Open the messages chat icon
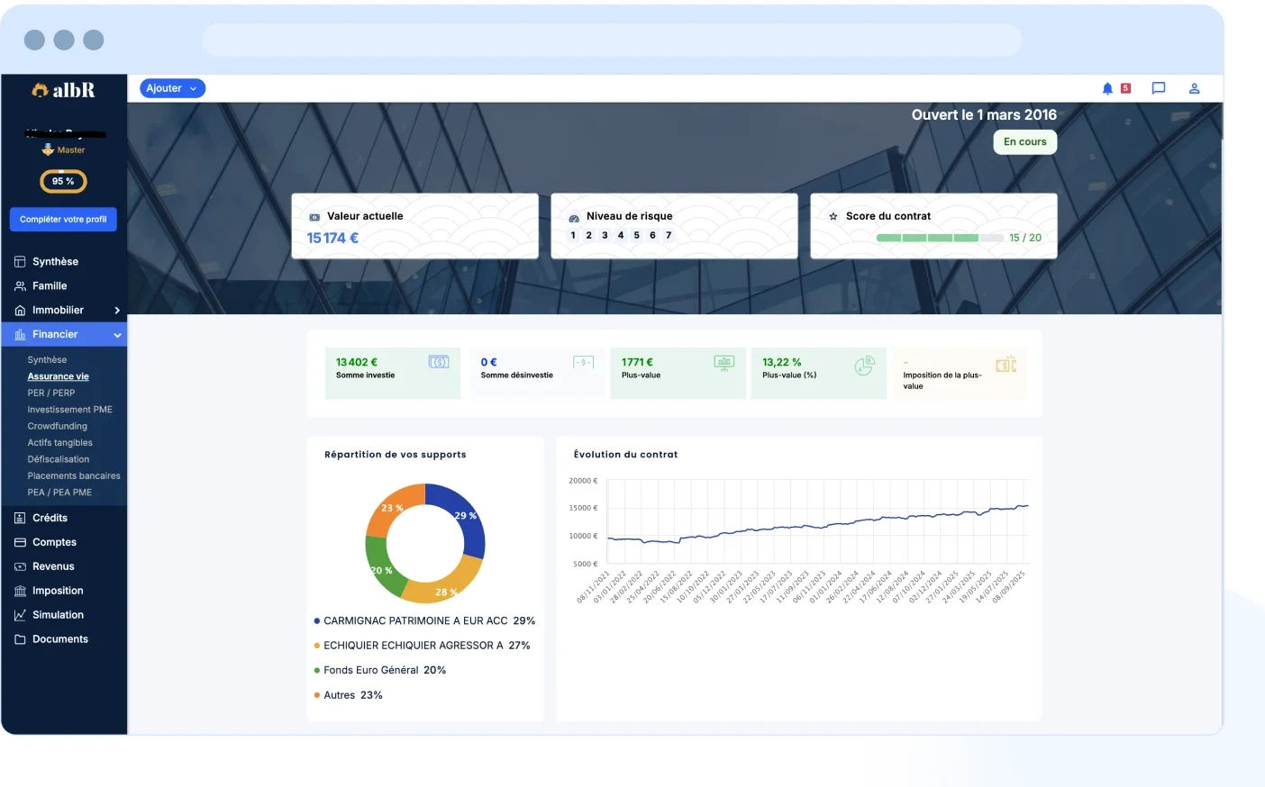This screenshot has height=787, width=1265. 1159,88
